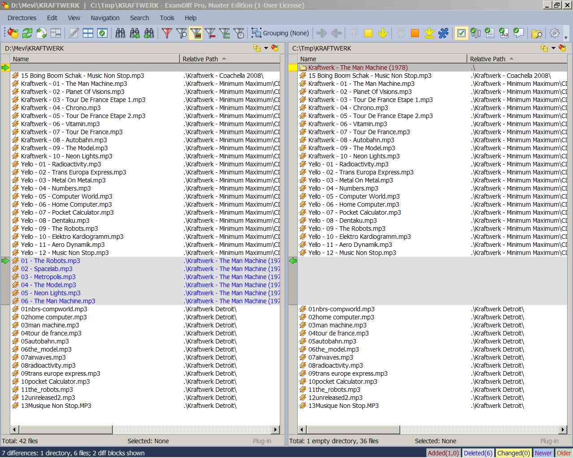Open the Search menu
The width and height of the screenshot is (573, 458).
point(140,18)
